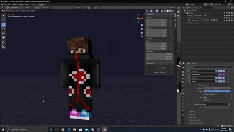Toggle the Rig collection checkbox in outliner
This screenshot has height=132, width=234.
pyautogui.click(x=187, y=13)
